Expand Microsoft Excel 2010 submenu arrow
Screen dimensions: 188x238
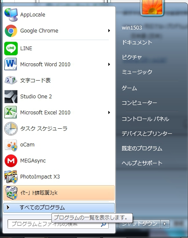point(109,113)
